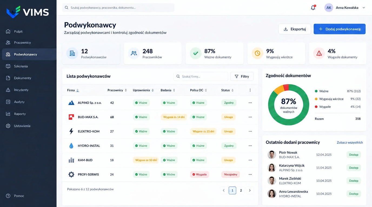The height and width of the screenshot is (207, 372).
Task: Open row actions for HYDRO-INSTAL
Action: [x=250, y=146]
